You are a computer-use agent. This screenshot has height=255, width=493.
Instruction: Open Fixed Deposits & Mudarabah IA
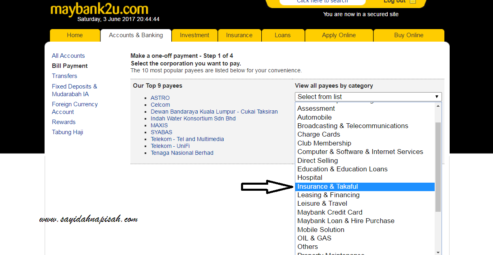[75, 90]
